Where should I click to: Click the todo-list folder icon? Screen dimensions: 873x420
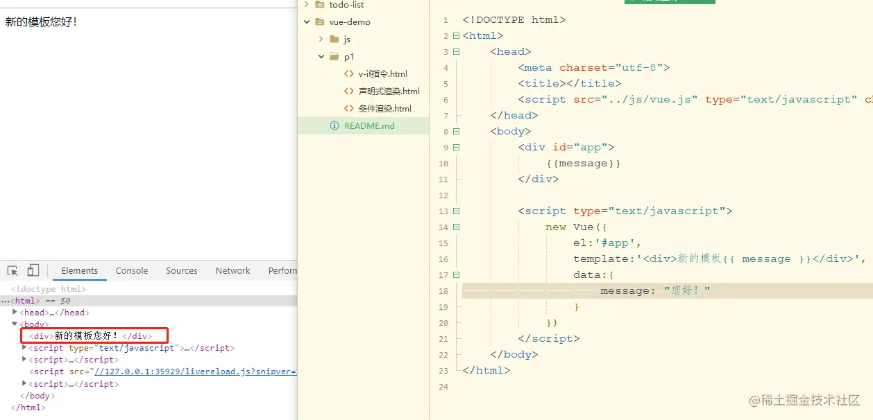pyautogui.click(x=319, y=5)
